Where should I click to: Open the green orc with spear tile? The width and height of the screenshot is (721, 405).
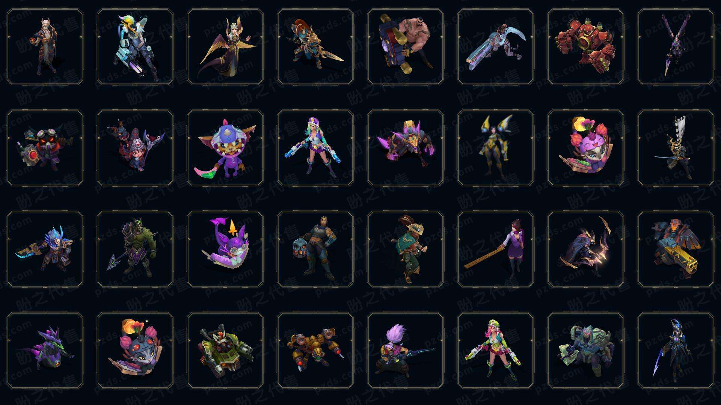click(x=135, y=249)
